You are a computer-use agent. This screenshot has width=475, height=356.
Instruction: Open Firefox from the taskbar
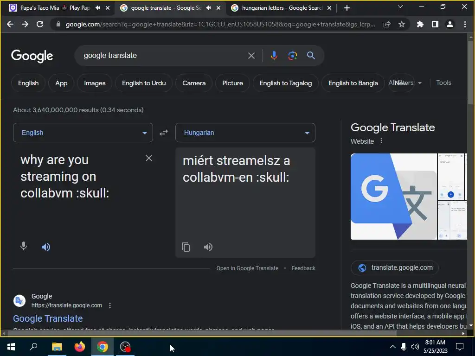coord(80,347)
